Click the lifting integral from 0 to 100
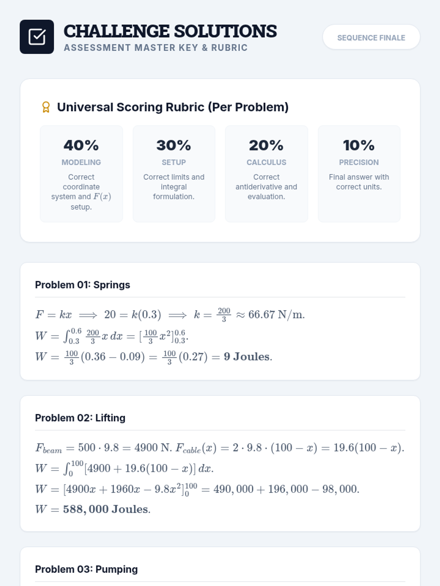This screenshot has width=440, height=586. (x=124, y=468)
